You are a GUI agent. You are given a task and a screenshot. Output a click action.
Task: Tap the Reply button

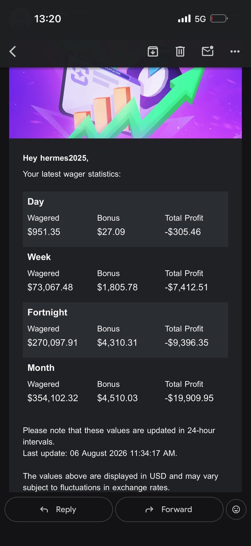59,509
